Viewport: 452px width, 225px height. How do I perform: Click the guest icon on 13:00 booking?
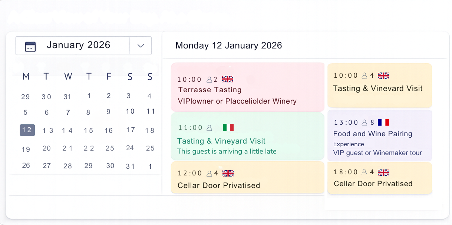coord(364,122)
